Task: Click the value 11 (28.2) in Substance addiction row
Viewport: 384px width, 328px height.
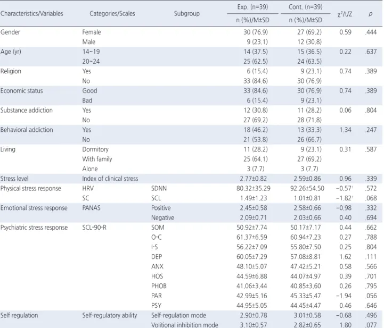Action: tap(309, 110)
